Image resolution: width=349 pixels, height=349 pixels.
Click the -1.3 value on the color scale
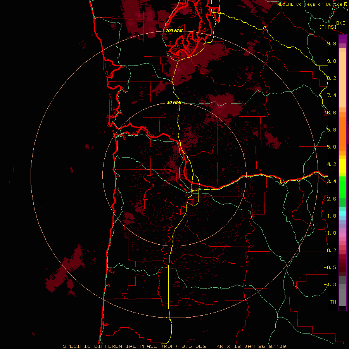coord(330,285)
